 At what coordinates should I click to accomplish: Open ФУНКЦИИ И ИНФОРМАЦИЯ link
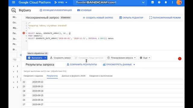56,10
